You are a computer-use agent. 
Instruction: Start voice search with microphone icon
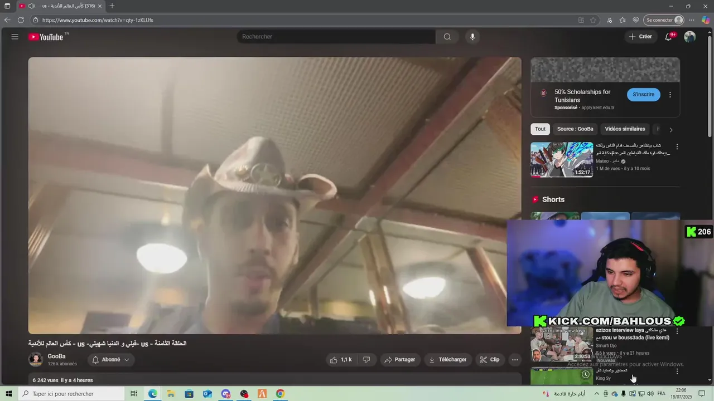pos(472,37)
